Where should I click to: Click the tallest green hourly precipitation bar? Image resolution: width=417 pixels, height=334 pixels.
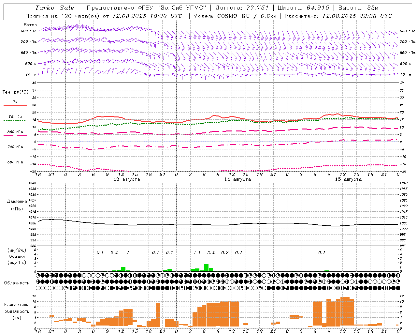click(206, 267)
